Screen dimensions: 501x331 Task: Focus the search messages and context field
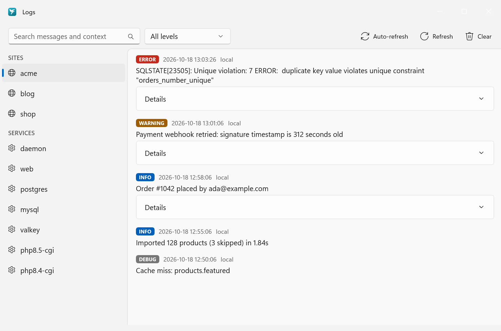tap(74, 36)
